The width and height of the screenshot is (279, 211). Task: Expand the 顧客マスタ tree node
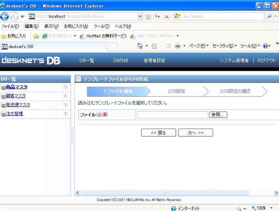click(4, 97)
